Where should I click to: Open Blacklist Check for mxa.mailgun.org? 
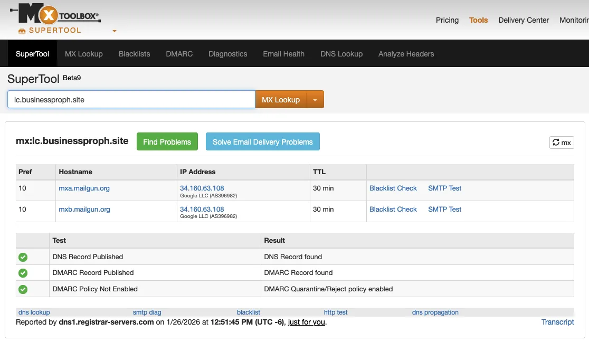(x=393, y=188)
